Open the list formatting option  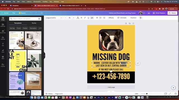100,18
